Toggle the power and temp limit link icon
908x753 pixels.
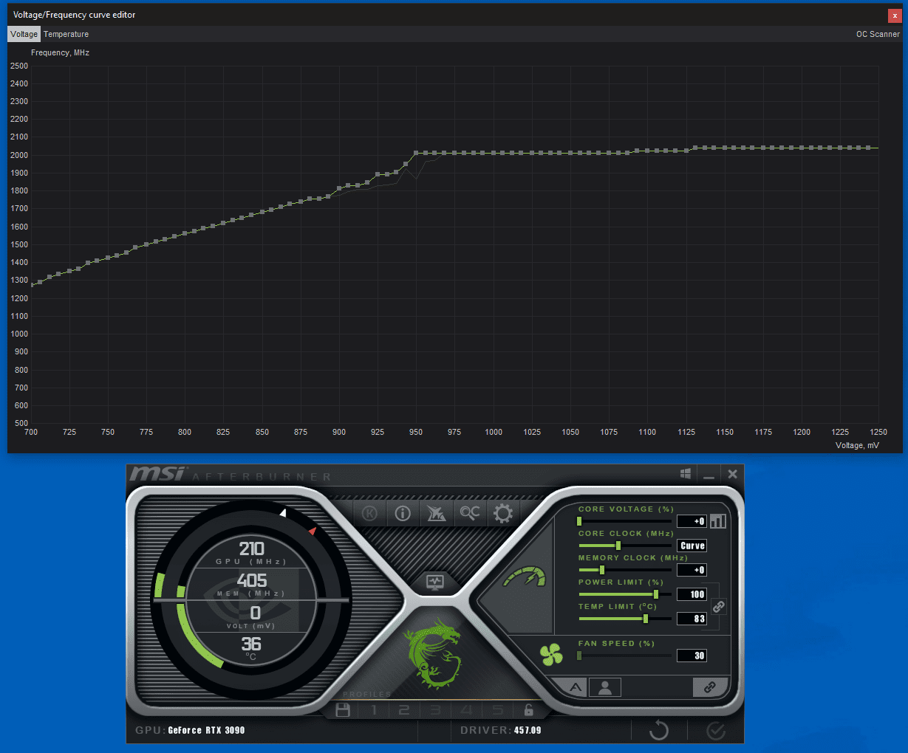pos(718,606)
